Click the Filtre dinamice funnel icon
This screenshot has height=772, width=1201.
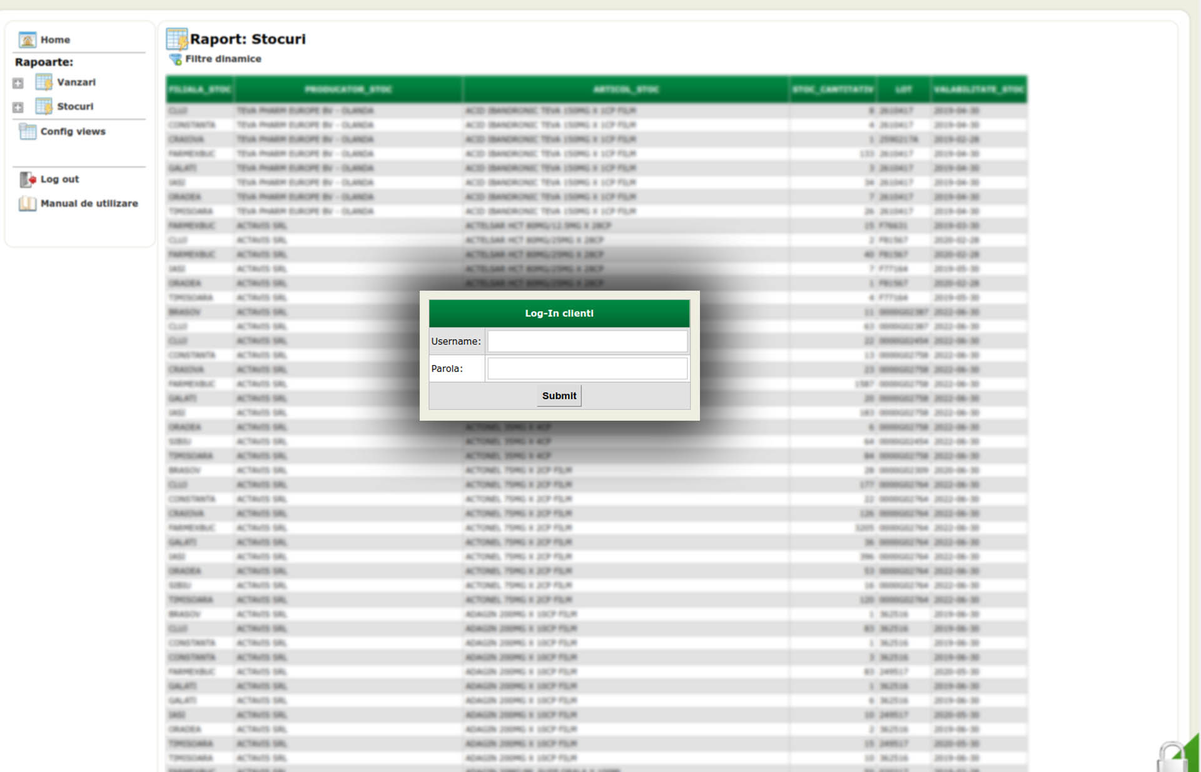click(176, 59)
